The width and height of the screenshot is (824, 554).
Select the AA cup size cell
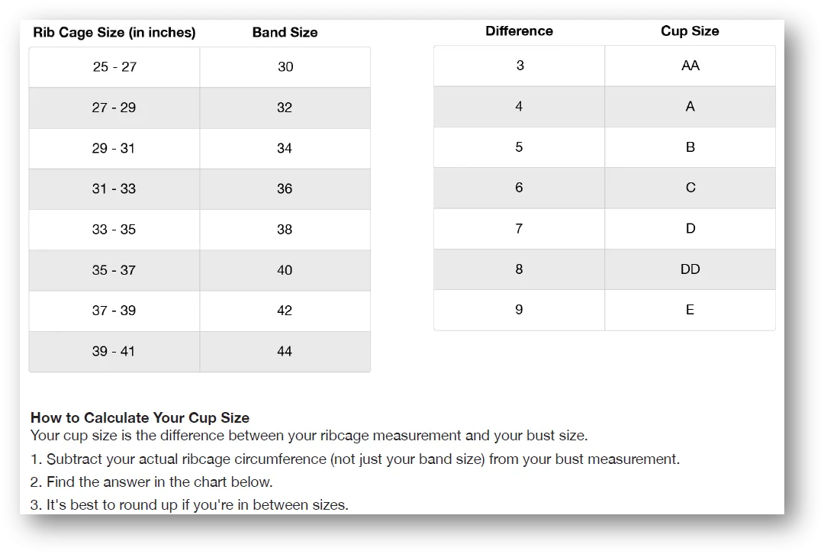pyautogui.click(x=690, y=66)
